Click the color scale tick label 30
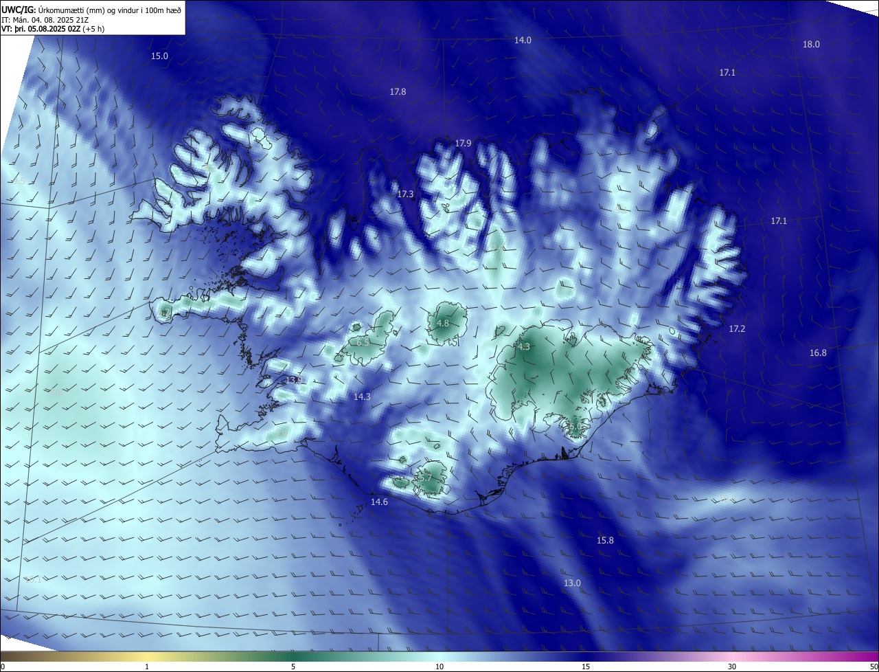The height and width of the screenshot is (672, 879). click(x=732, y=667)
